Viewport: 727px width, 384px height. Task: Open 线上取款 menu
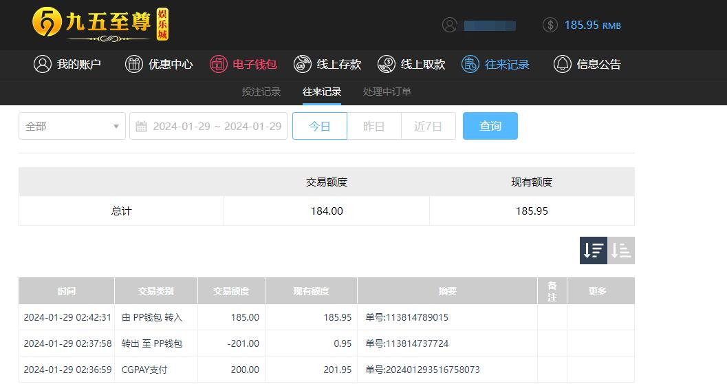pos(411,64)
